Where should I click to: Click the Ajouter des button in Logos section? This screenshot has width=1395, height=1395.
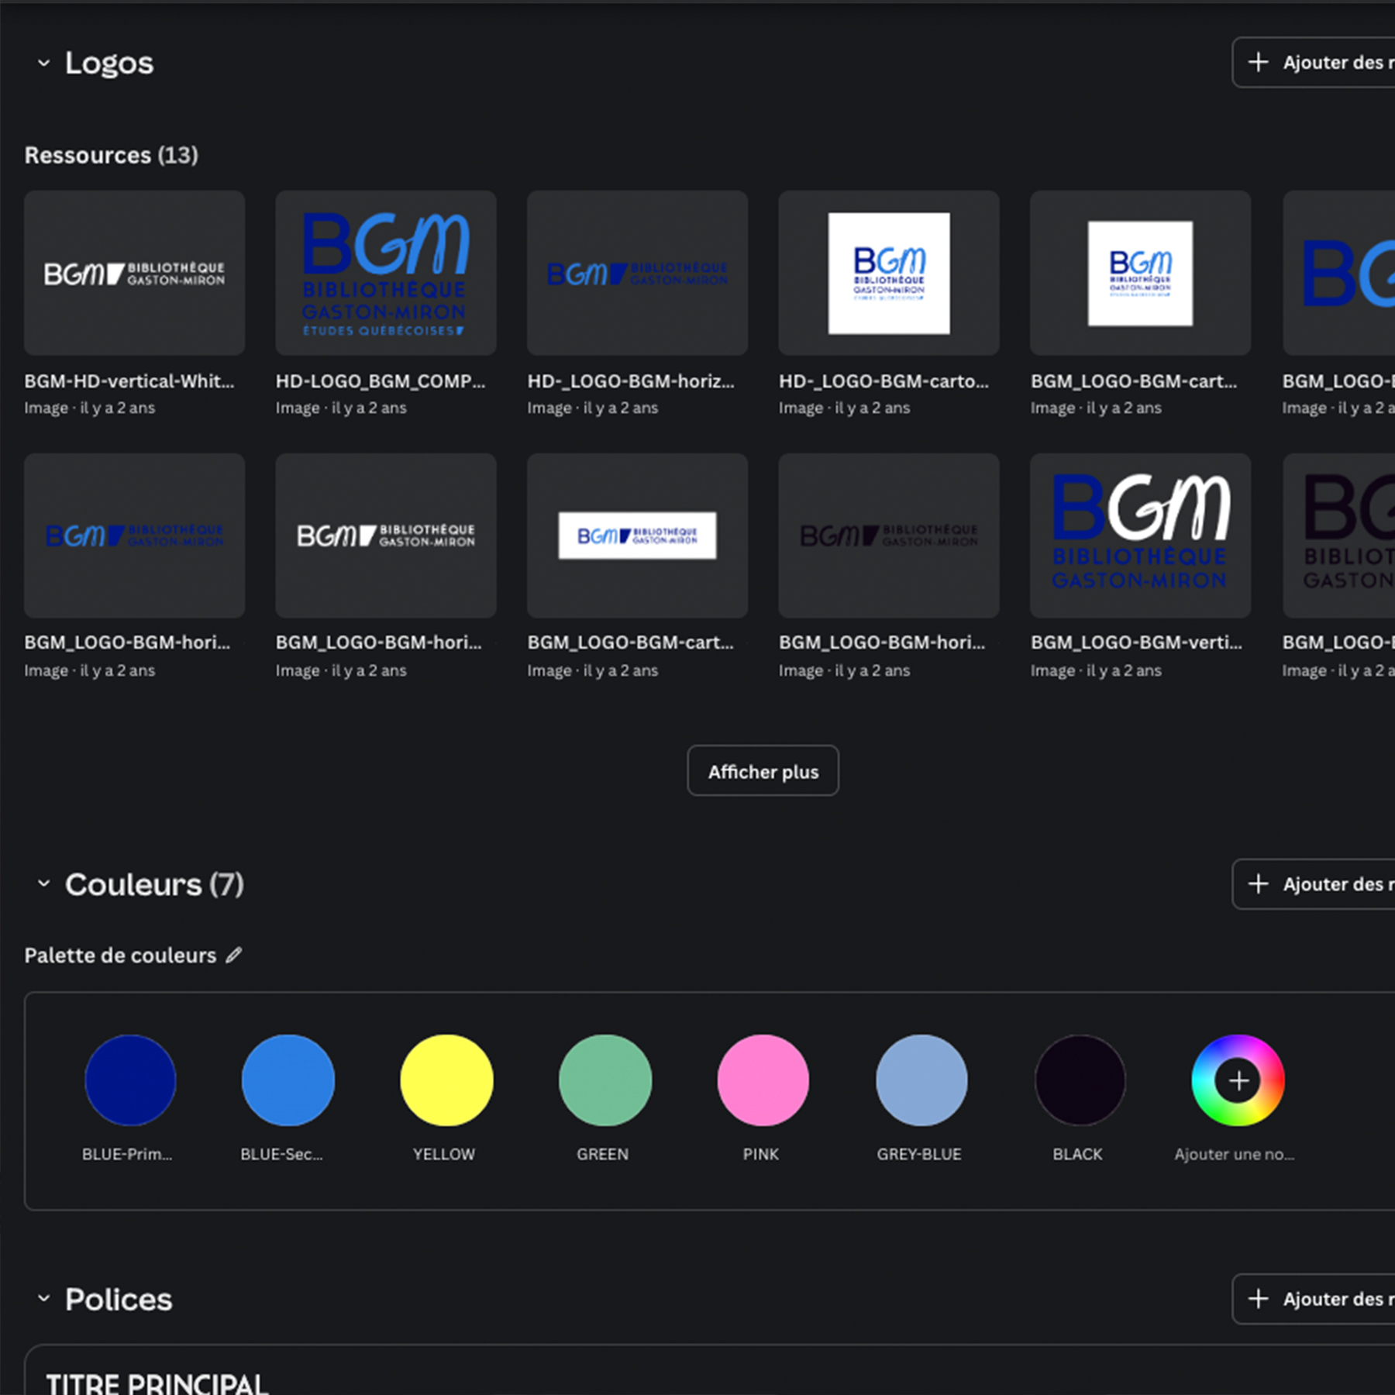[1314, 63]
